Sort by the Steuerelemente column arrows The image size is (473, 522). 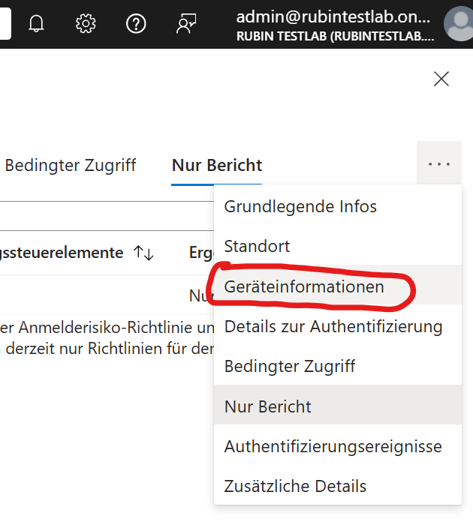click(x=143, y=253)
